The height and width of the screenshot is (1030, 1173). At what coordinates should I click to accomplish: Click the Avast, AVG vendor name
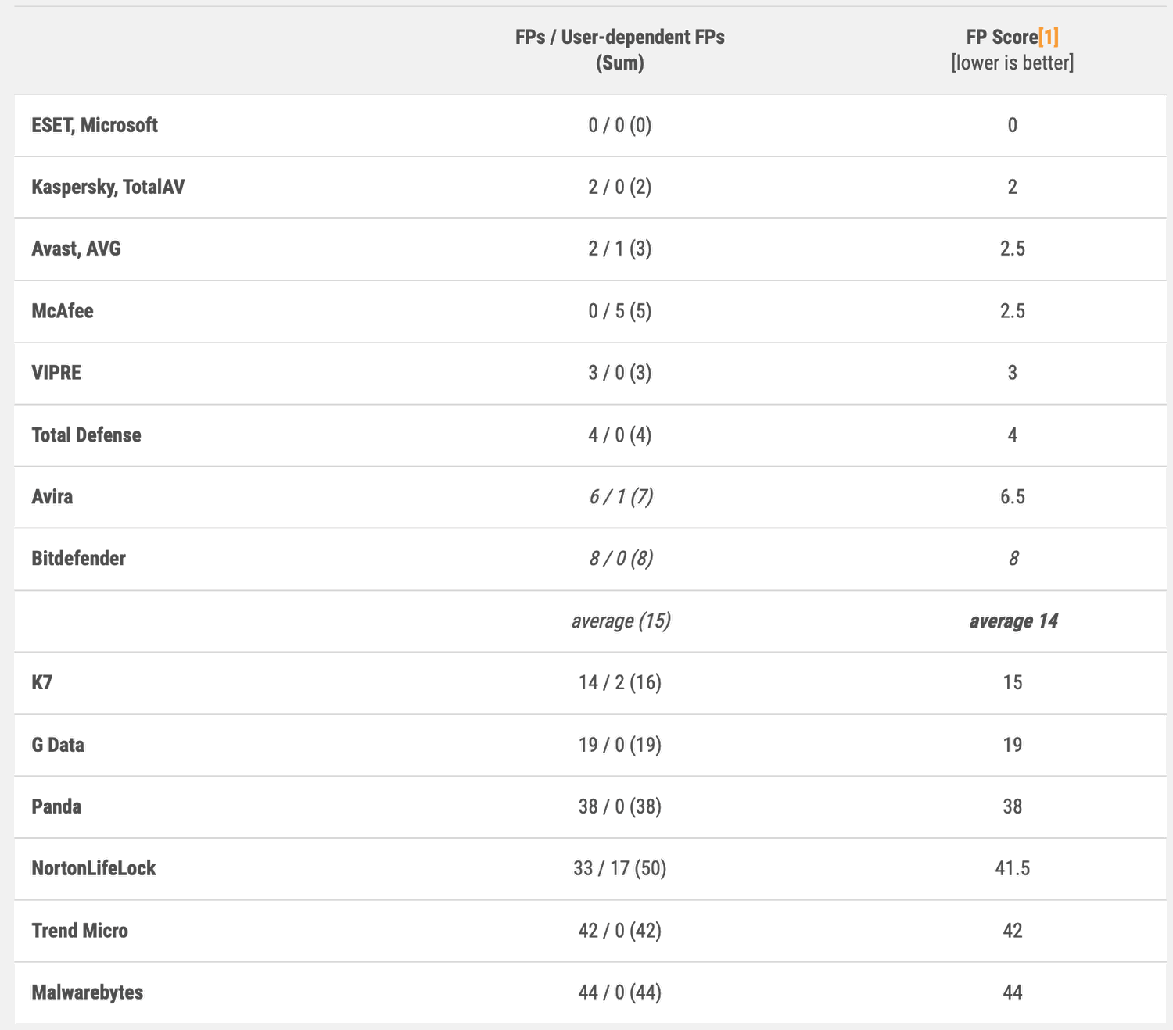pos(76,249)
